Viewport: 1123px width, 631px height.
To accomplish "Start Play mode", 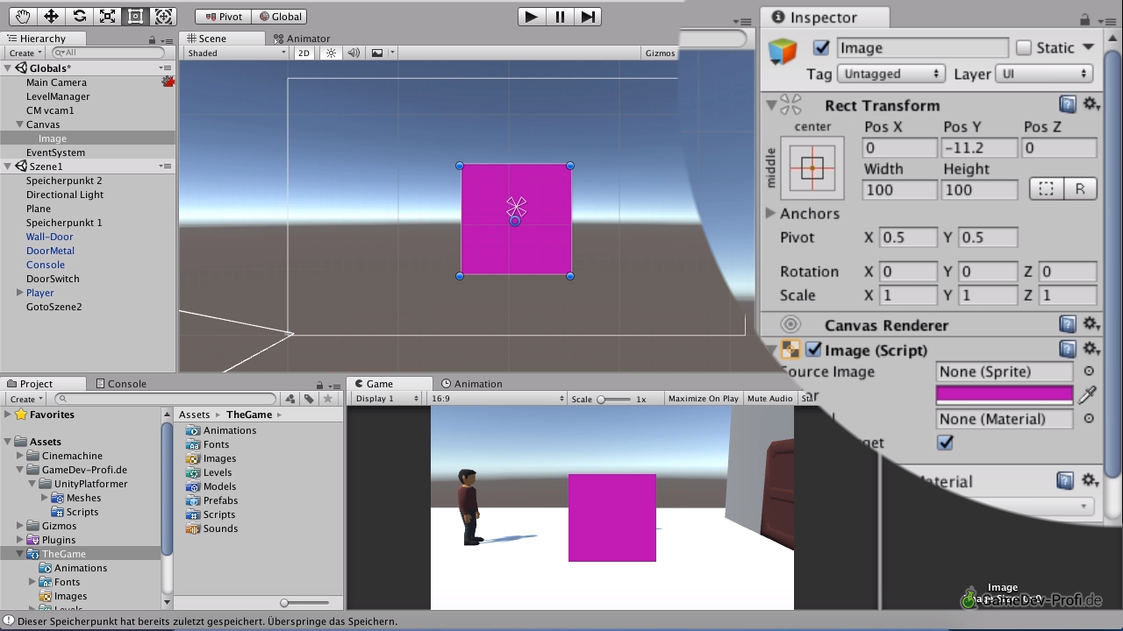I will [531, 16].
